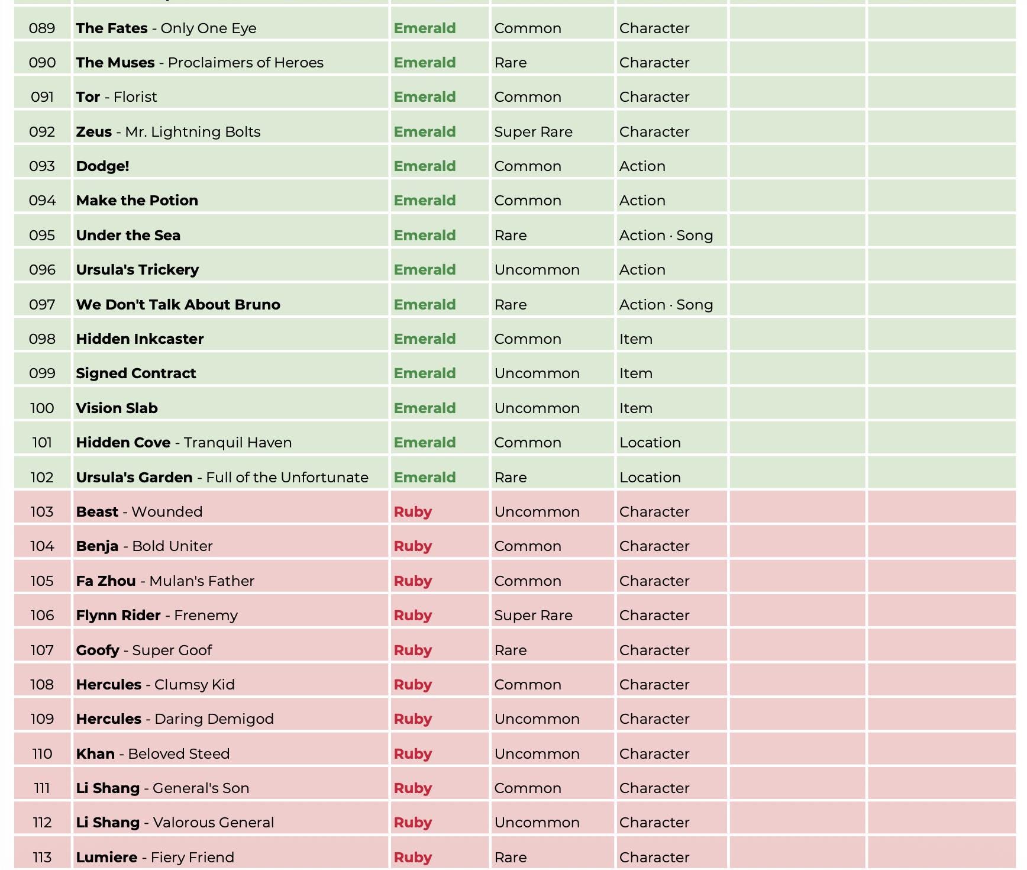Select the Beast - Wounded cell
Viewport: 1027px width, 870px height.
pos(231,511)
